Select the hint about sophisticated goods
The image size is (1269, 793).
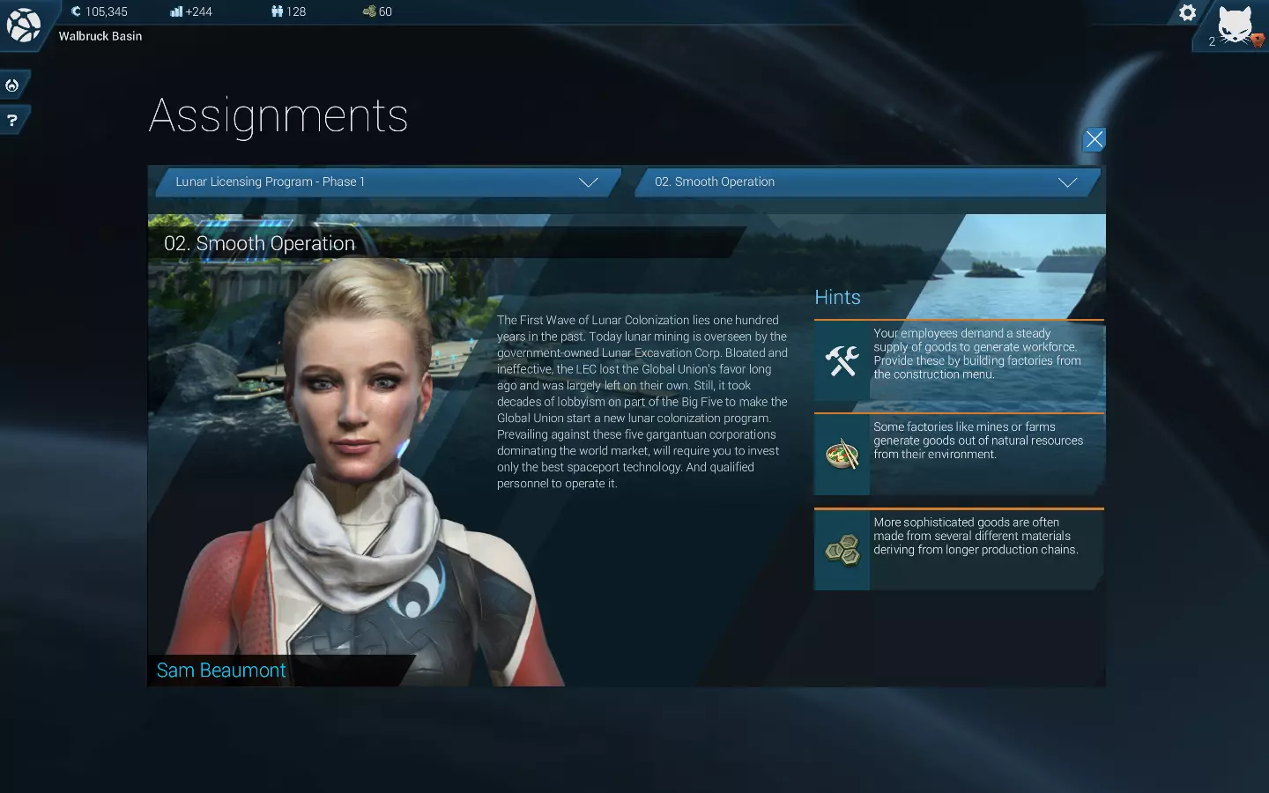coord(959,550)
